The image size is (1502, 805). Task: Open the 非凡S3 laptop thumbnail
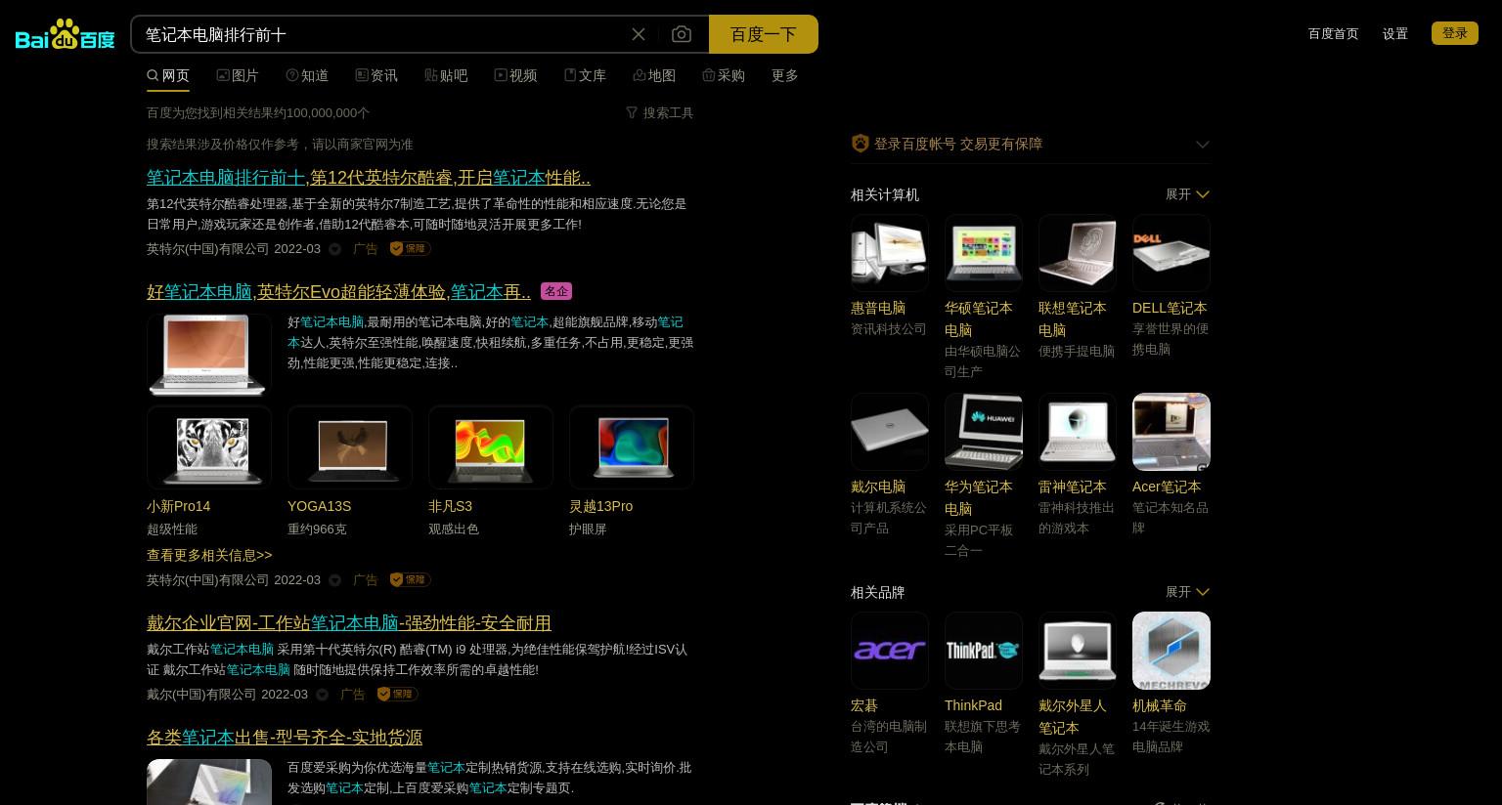coord(491,447)
